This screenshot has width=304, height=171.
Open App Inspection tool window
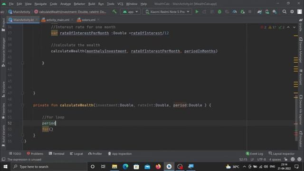tap(120, 153)
